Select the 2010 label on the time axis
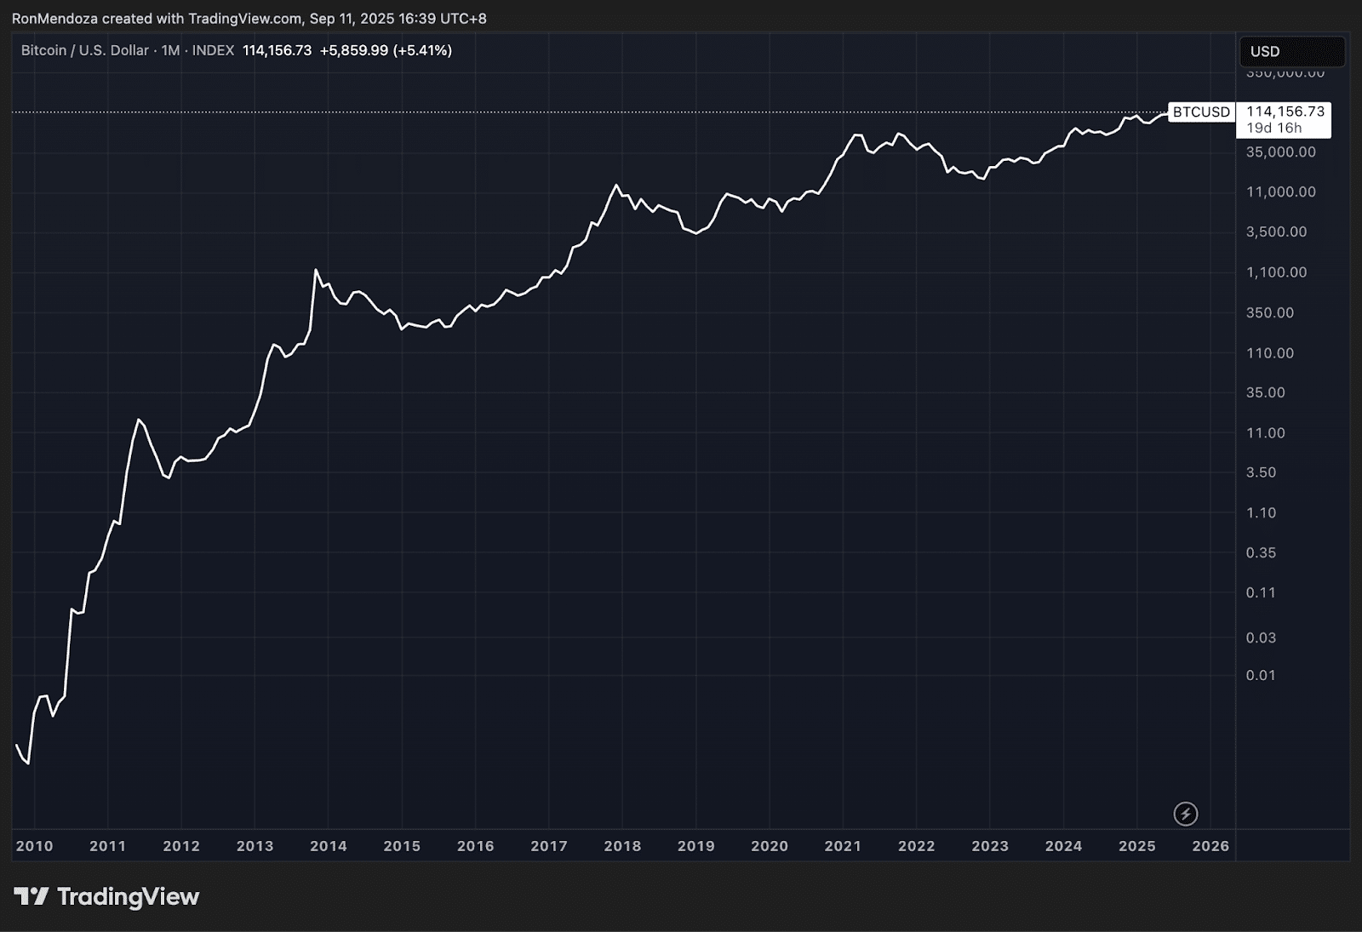Screen dimensions: 1362x932 (x=34, y=847)
